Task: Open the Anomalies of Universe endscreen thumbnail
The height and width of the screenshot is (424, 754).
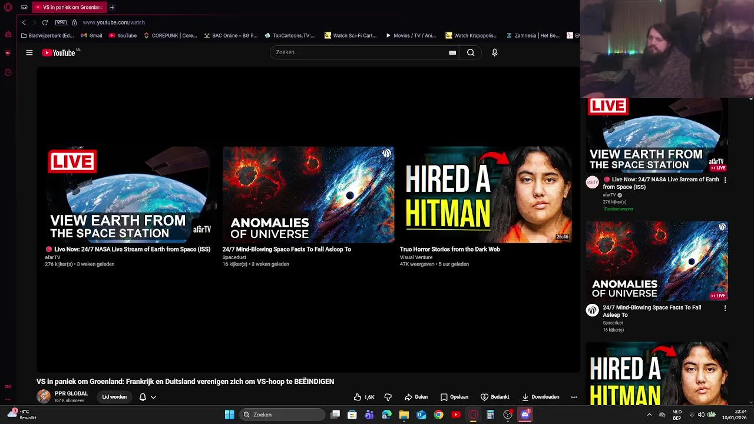Action: (x=308, y=195)
